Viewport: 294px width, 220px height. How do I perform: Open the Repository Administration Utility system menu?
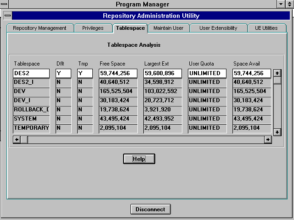coord(8,16)
